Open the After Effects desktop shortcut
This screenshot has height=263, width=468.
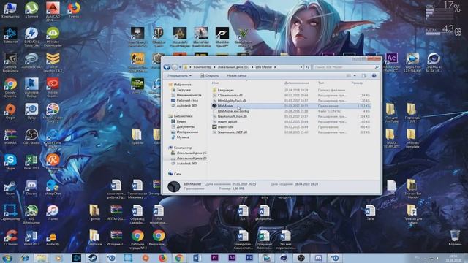pos(391,62)
